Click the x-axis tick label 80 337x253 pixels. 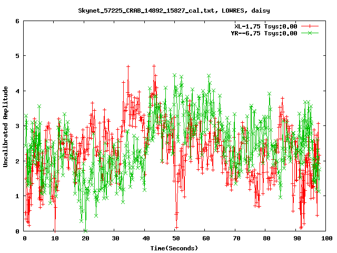(x=266, y=238)
